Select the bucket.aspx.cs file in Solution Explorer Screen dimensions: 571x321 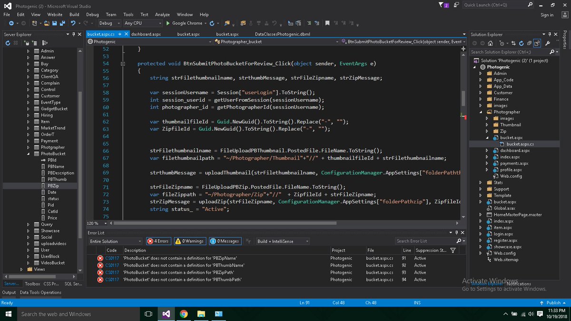pos(520,144)
